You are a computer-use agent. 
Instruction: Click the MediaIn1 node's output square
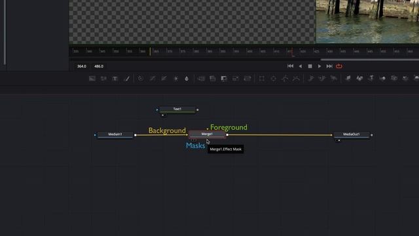pyautogui.click(x=136, y=135)
